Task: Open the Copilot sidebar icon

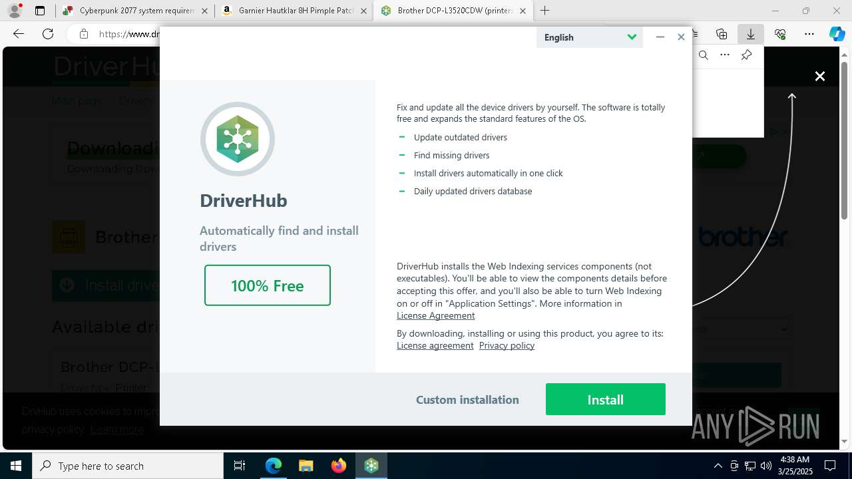Action: (837, 34)
